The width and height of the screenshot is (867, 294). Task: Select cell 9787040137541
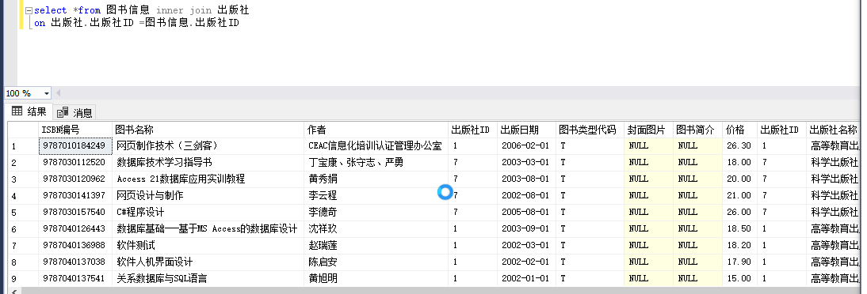tap(75, 278)
